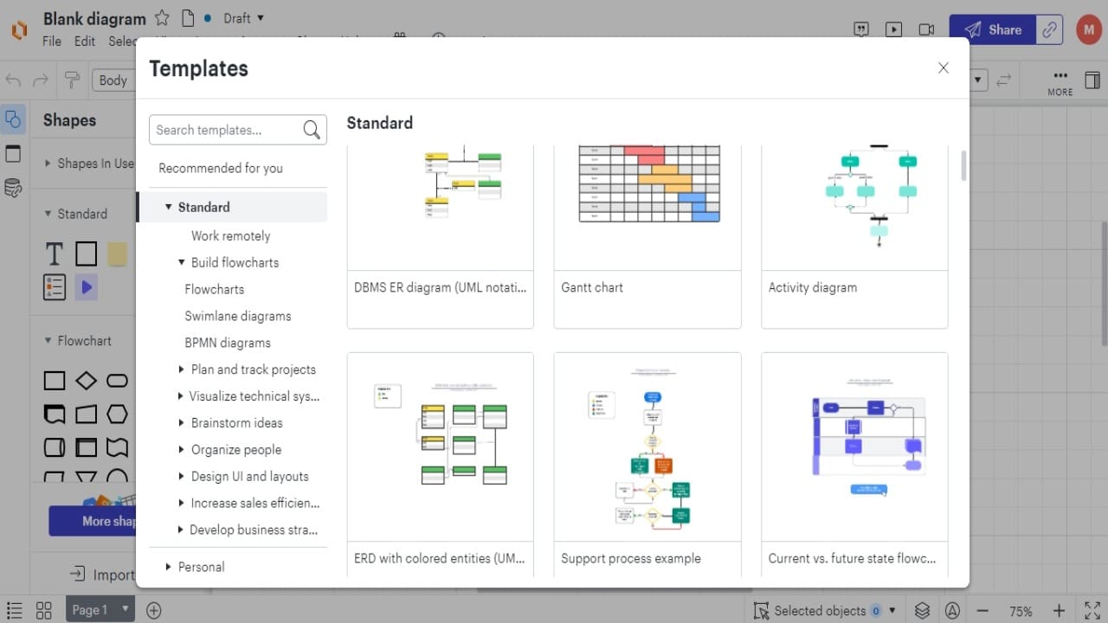Select Flowcharts subcategory

click(x=214, y=289)
